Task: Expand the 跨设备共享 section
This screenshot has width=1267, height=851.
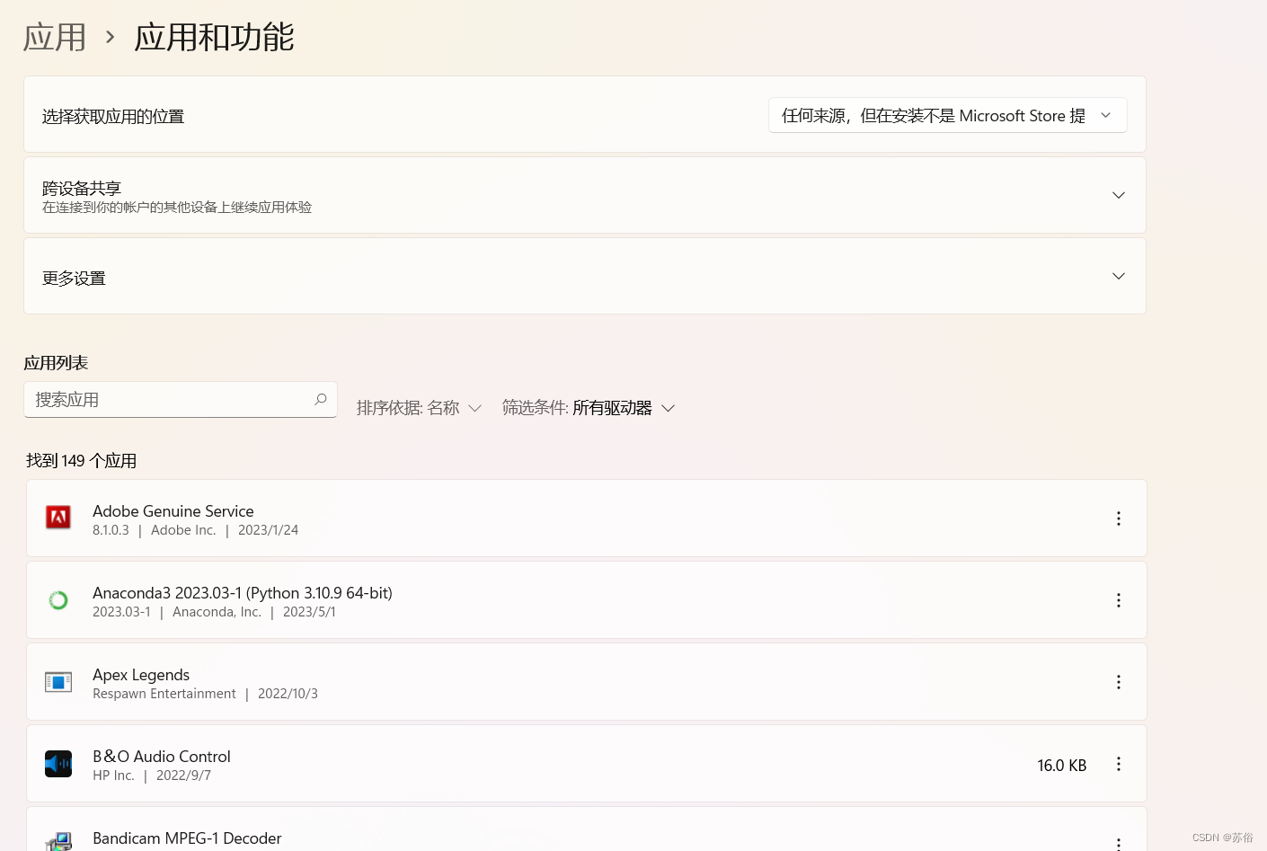Action: [1118, 194]
